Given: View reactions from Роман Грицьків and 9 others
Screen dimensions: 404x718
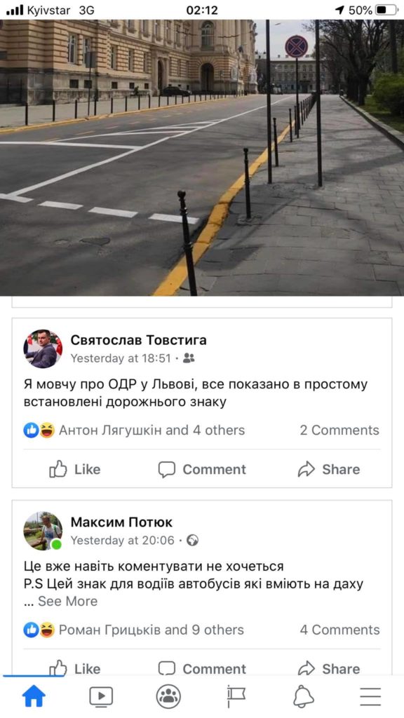Looking at the screenshot, I should pos(134,630).
